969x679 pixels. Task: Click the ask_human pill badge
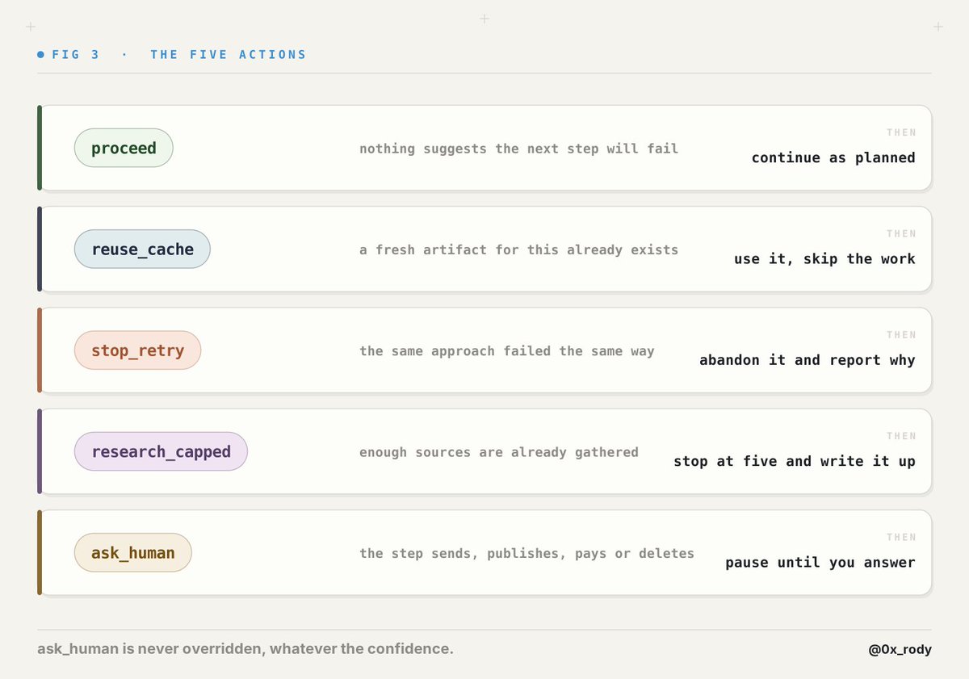133,553
